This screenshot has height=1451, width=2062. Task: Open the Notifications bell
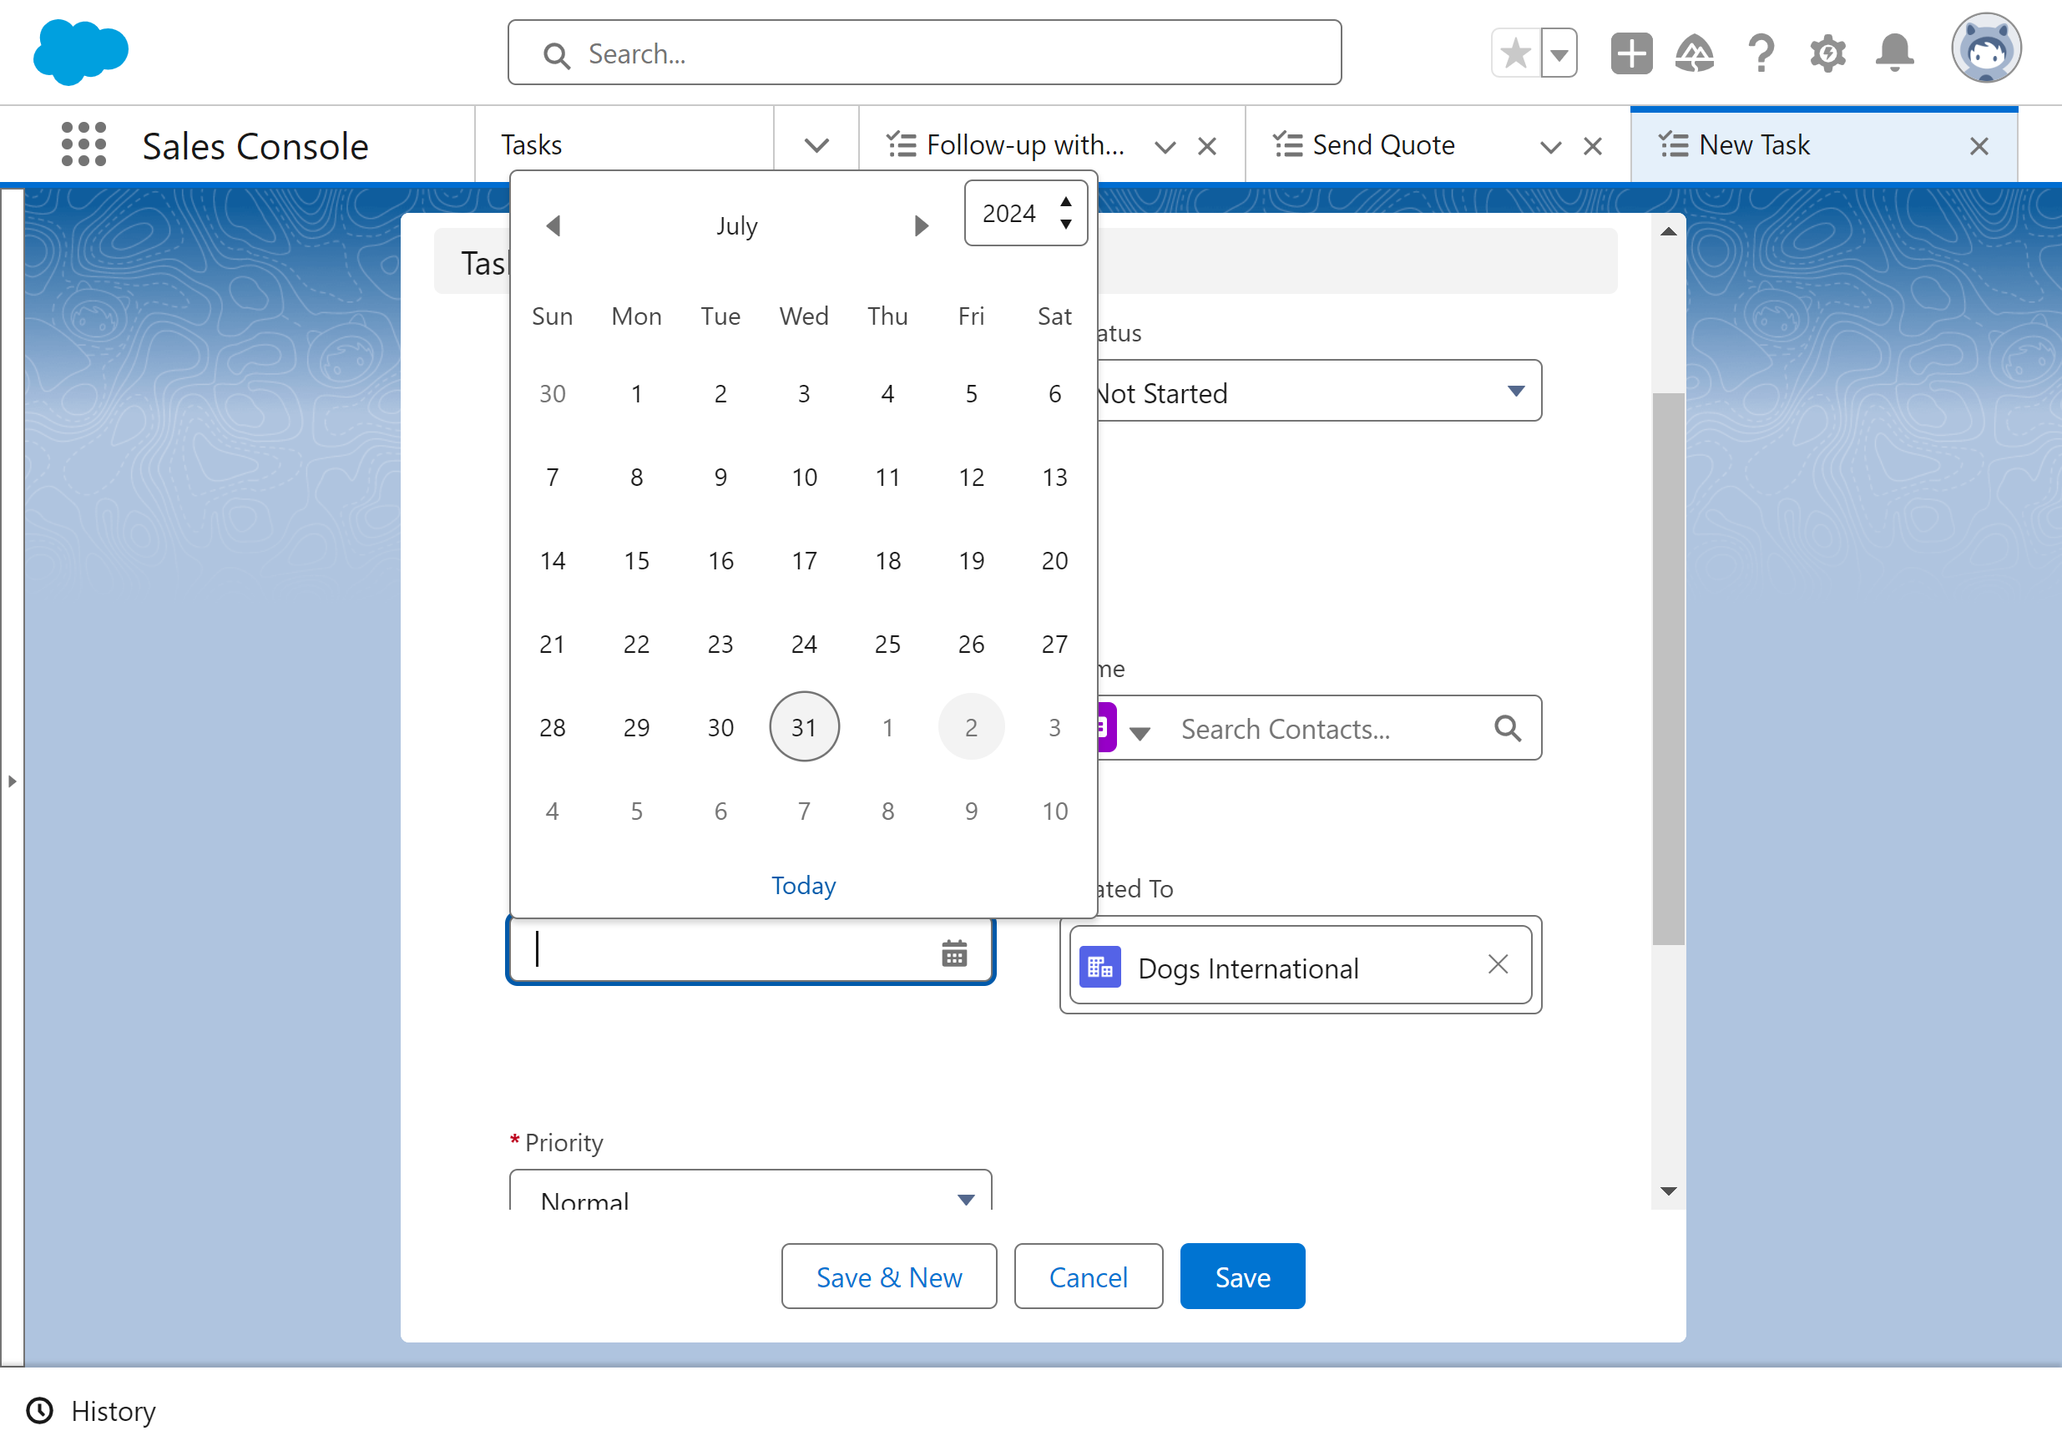click(1894, 53)
